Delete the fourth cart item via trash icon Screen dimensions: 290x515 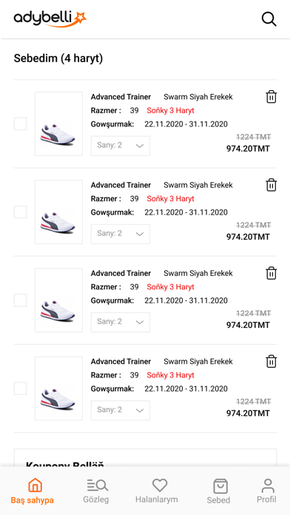272,361
